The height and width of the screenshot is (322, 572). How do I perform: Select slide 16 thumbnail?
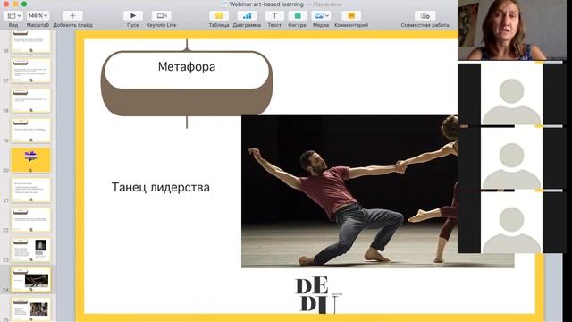30,41
